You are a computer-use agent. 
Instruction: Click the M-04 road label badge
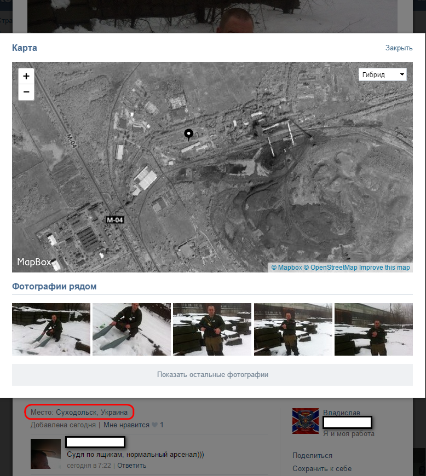[115, 220]
